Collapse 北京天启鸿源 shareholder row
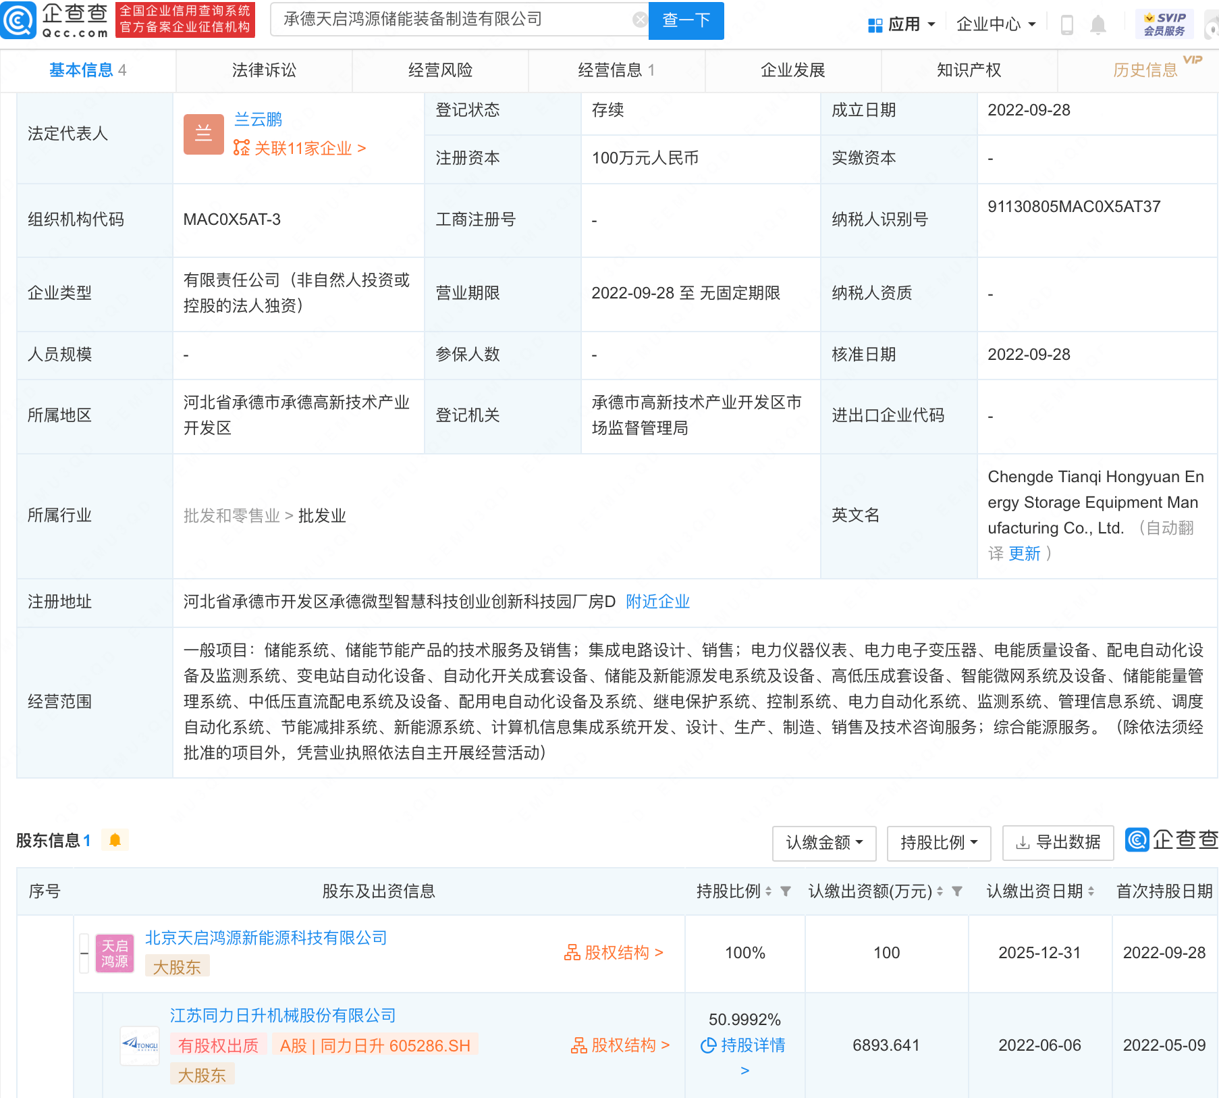The height and width of the screenshot is (1098, 1219). 84,953
